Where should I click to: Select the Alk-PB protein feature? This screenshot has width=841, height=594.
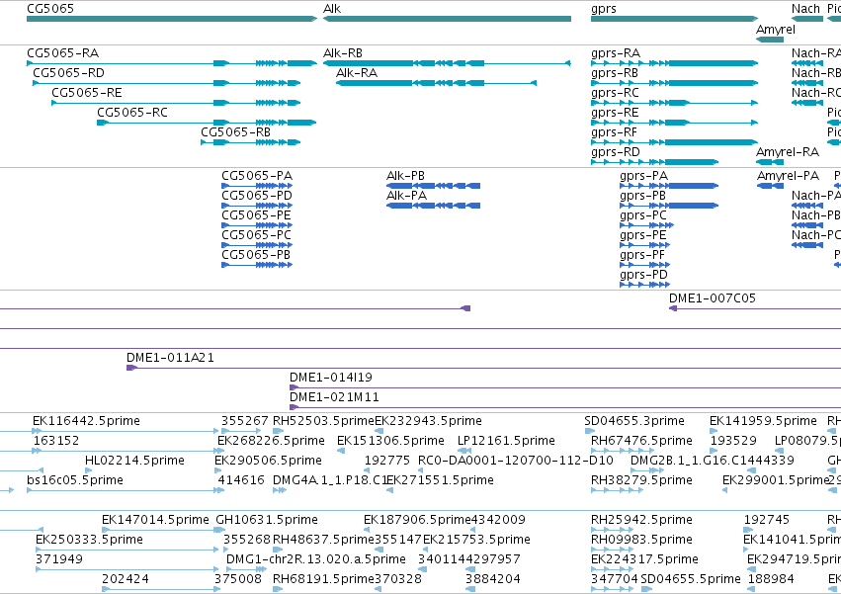click(434, 186)
